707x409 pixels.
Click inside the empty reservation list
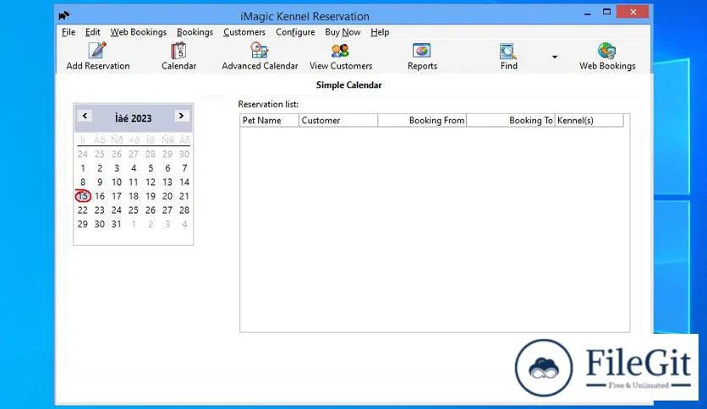pos(435,229)
